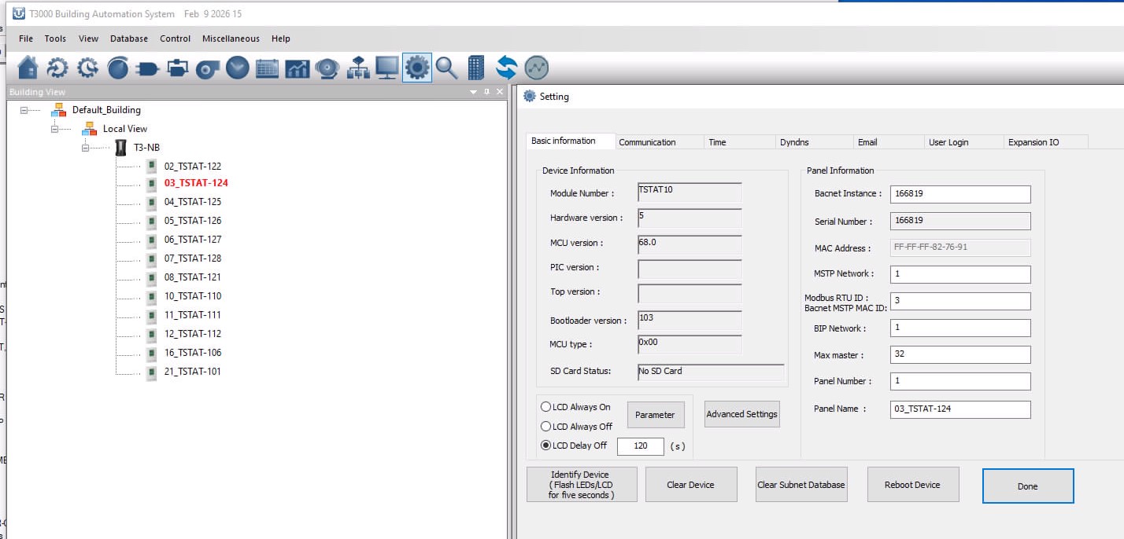Click the monitor screen toolbar icon
The image size is (1124, 539).
coord(386,68)
